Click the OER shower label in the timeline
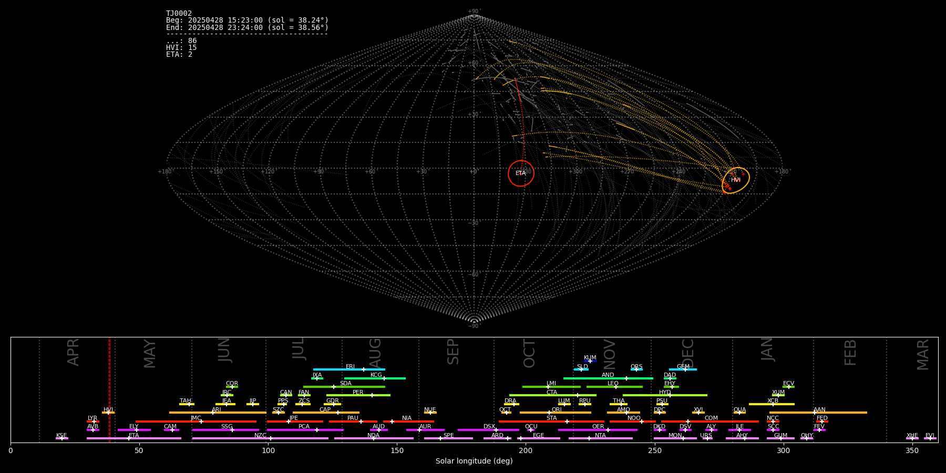Viewport: 946px width, 473px height. pos(598,426)
